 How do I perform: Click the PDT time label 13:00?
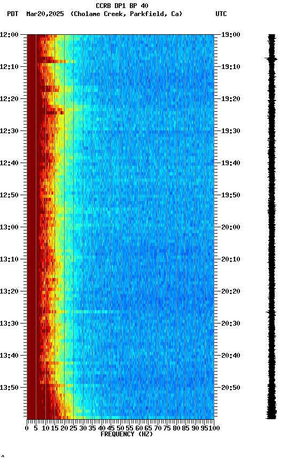tap(9, 227)
